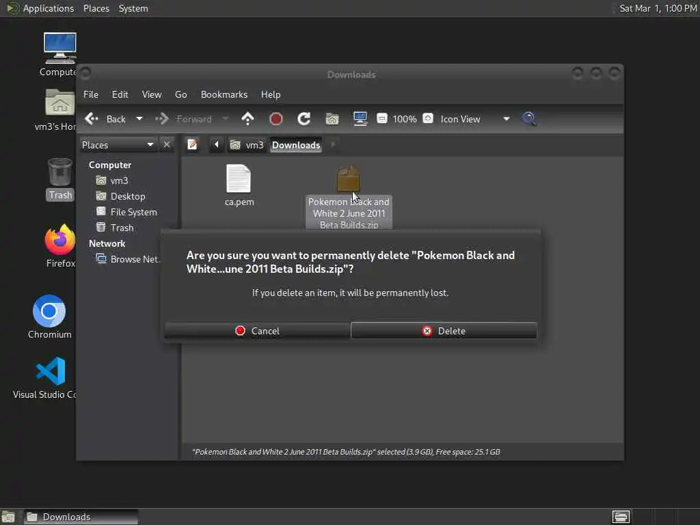Open the Go menu
The image size is (700, 525).
(180, 94)
